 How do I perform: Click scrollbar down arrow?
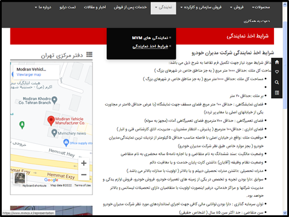285,212
